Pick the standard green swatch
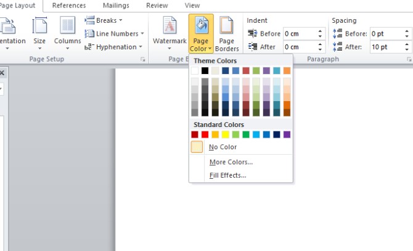Screen dimensions: 413x251 tap(246, 134)
